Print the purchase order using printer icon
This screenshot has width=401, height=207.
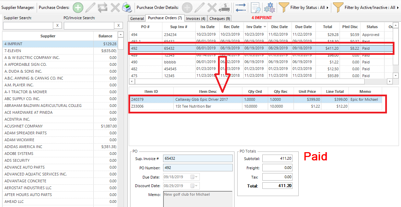[x=127, y=7]
